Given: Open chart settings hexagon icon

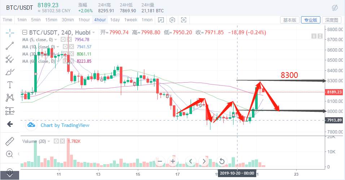Looking at the screenshot, I should [x=172, y=20].
